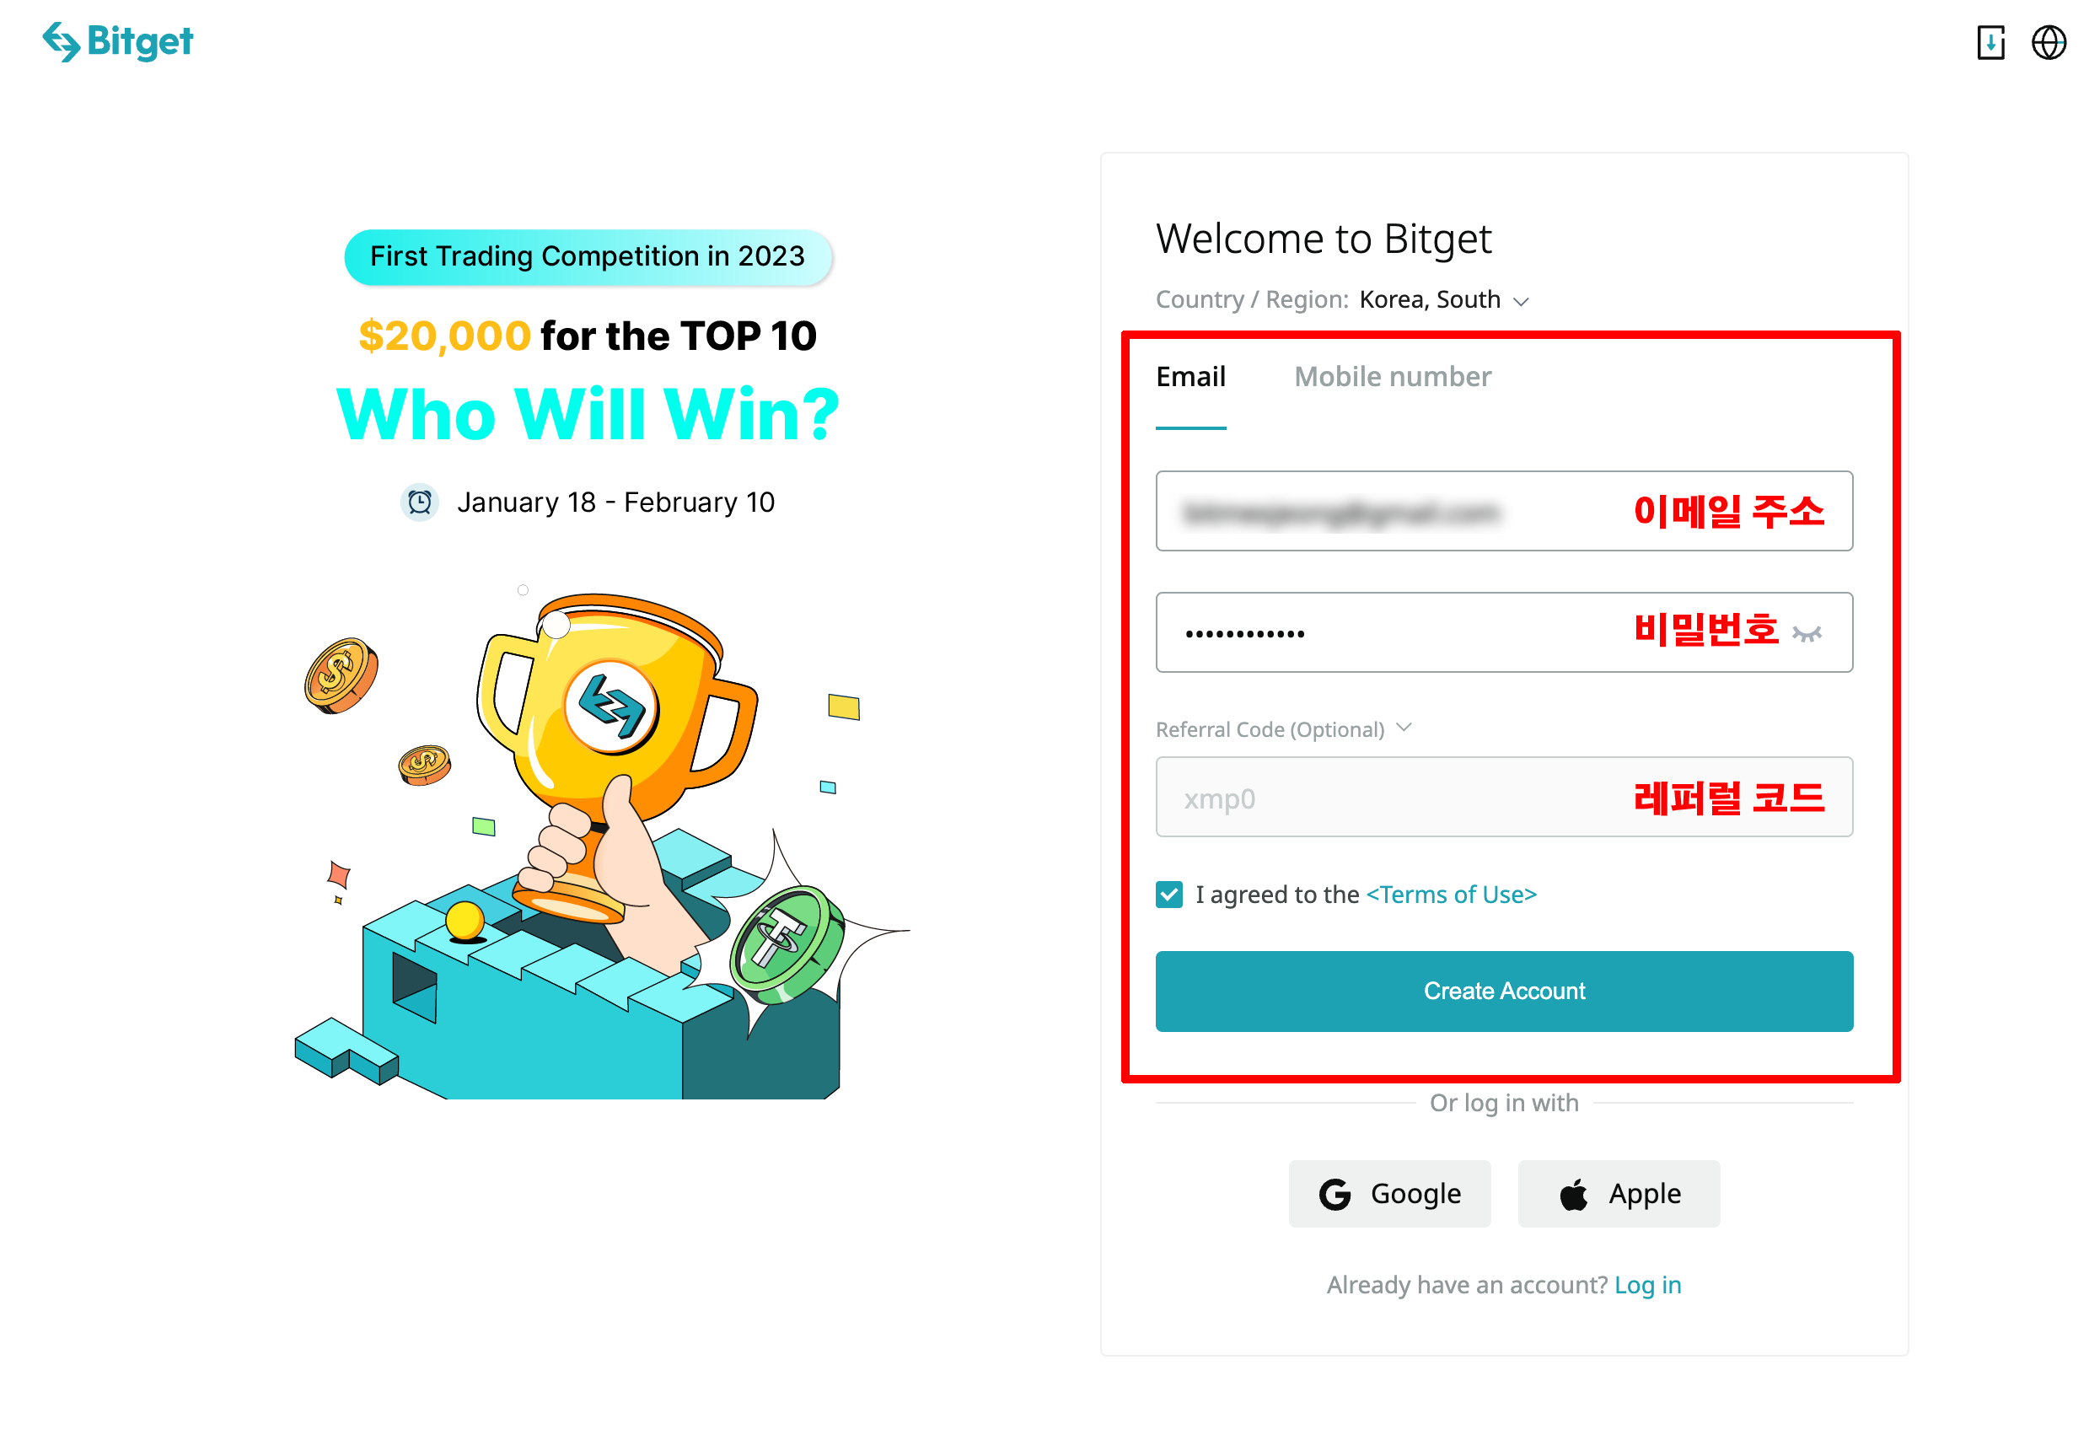
Task: Select the Email tab
Action: (1190, 377)
